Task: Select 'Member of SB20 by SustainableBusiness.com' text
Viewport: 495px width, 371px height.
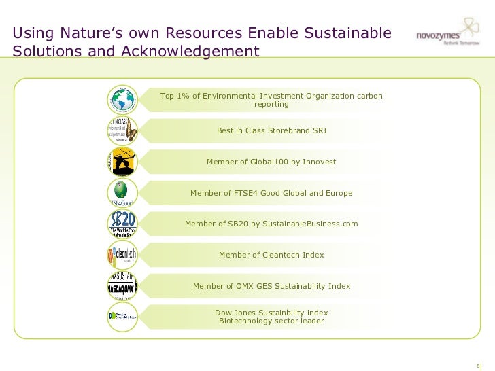Action: pyautogui.click(x=271, y=224)
